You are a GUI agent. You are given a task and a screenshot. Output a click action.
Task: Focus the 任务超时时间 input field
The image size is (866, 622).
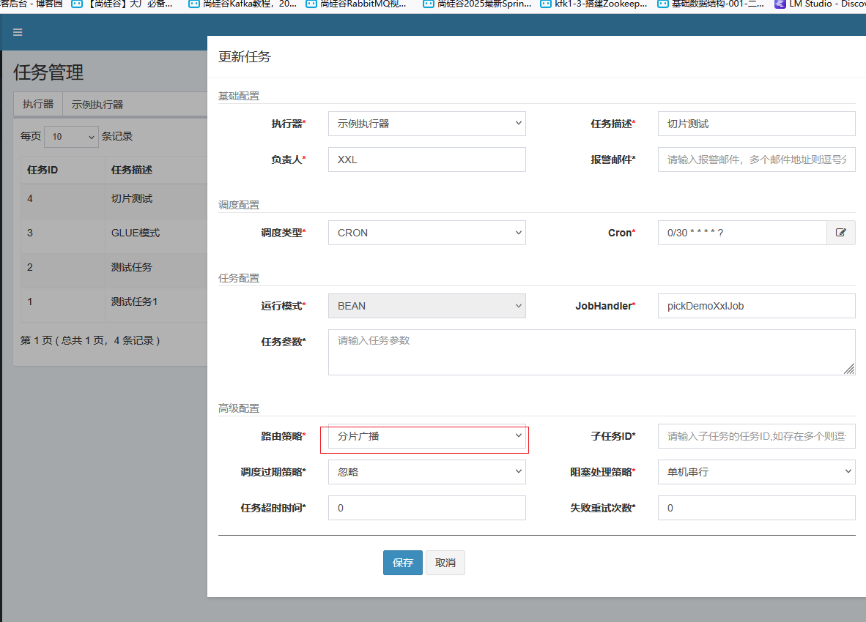[x=427, y=508]
